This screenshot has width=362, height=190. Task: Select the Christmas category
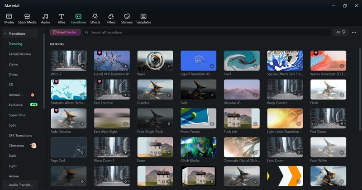(22, 146)
